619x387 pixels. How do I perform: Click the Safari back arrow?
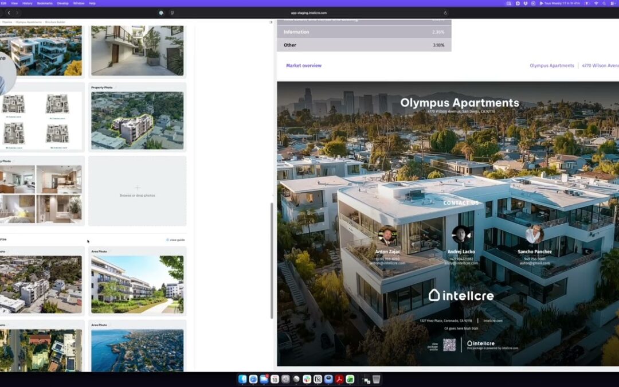pos(9,13)
